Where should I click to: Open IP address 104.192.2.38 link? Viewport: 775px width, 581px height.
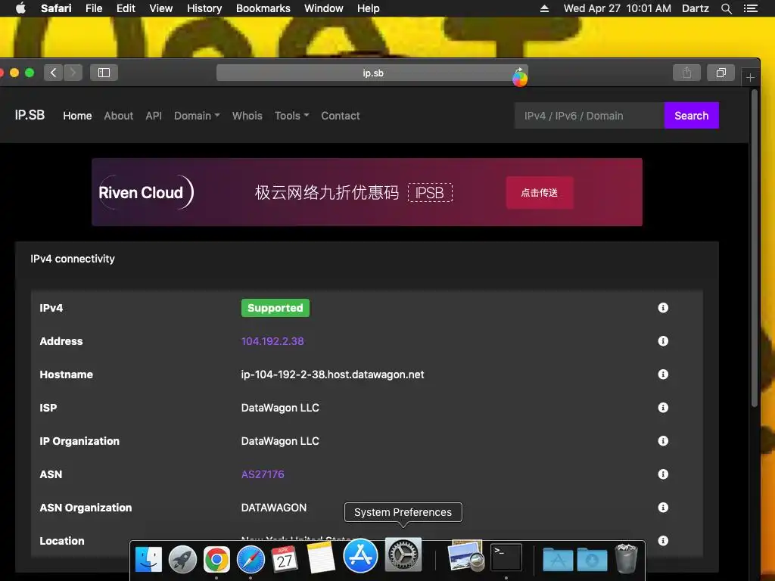pyautogui.click(x=272, y=341)
